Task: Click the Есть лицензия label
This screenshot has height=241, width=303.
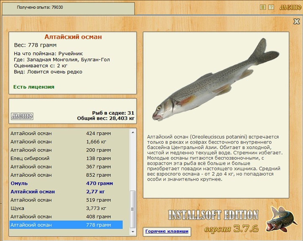Action: [x=34, y=87]
